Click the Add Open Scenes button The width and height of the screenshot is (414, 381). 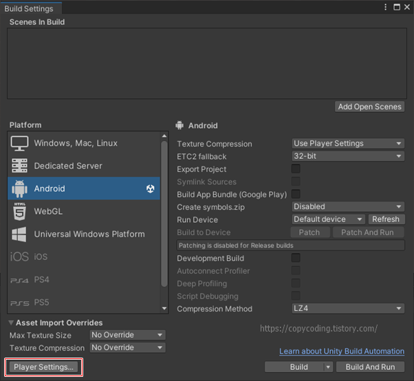pyautogui.click(x=370, y=107)
